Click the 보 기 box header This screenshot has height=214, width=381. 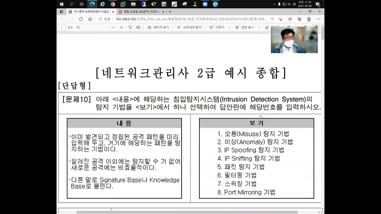[257, 123]
